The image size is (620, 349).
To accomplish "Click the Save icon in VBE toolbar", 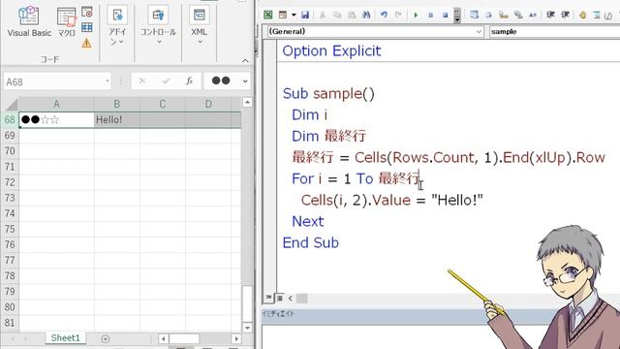I will pos(305,16).
